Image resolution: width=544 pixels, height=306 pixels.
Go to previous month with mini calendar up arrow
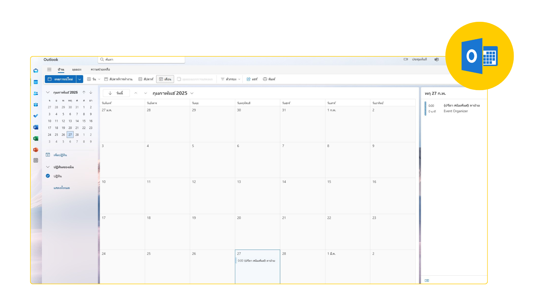point(84,92)
